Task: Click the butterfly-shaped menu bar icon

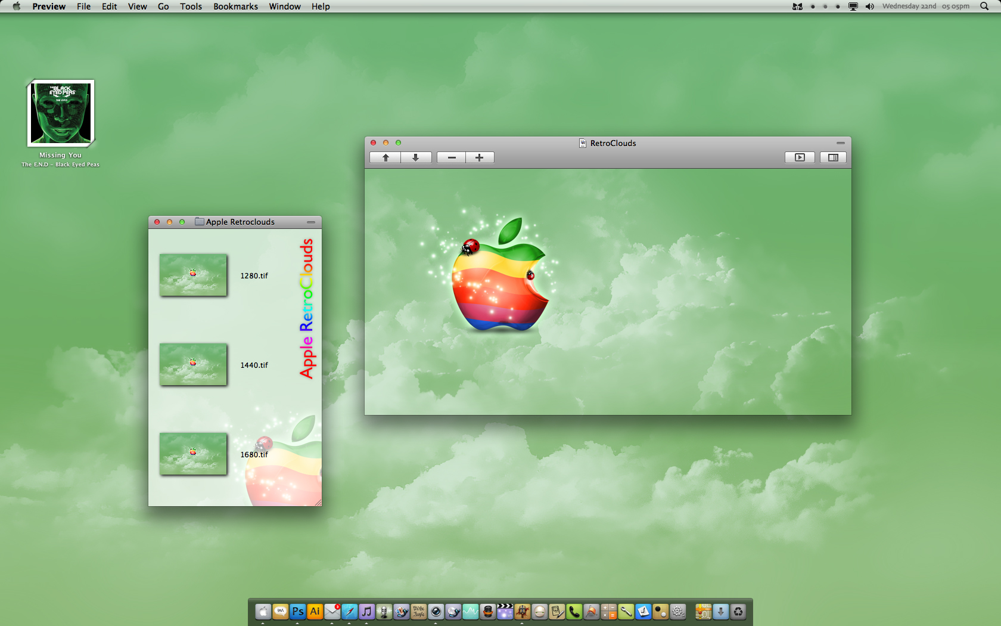Action: (797, 6)
